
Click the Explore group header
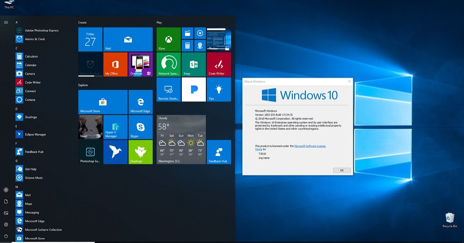coord(83,85)
